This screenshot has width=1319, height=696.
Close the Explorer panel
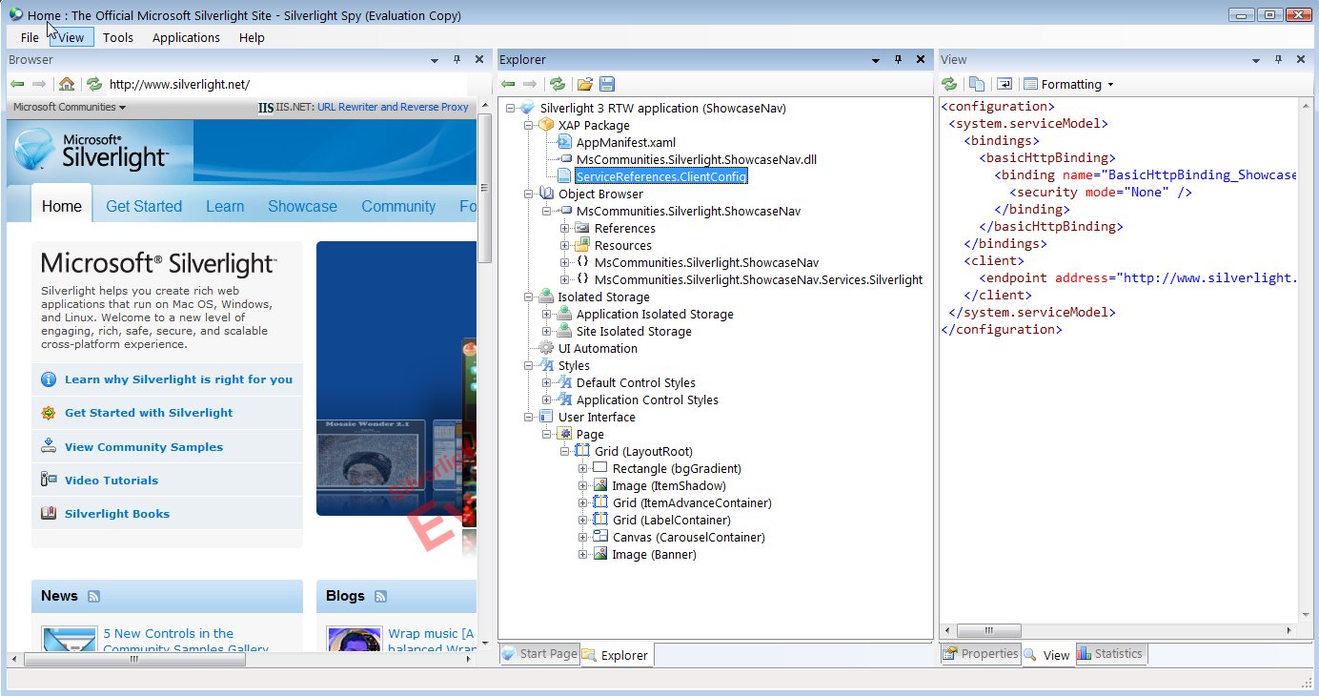point(921,59)
